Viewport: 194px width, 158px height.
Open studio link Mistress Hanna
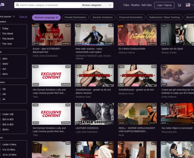click(126, 53)
